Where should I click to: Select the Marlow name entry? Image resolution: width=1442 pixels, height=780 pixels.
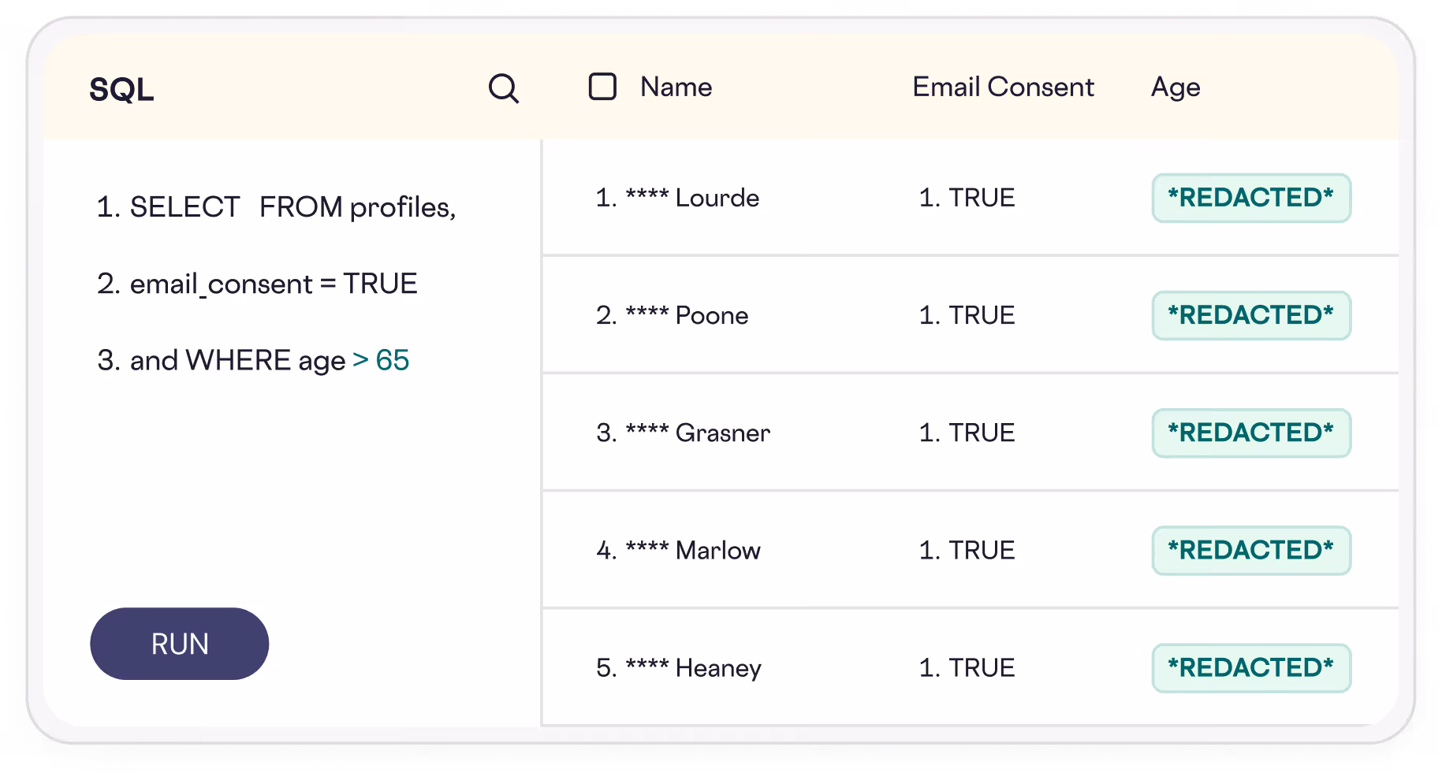(678, 550)
